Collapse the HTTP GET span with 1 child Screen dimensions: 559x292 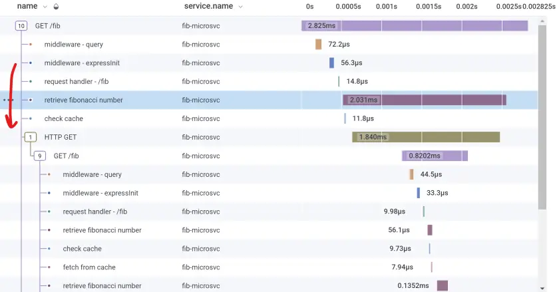tap(31, 137)
